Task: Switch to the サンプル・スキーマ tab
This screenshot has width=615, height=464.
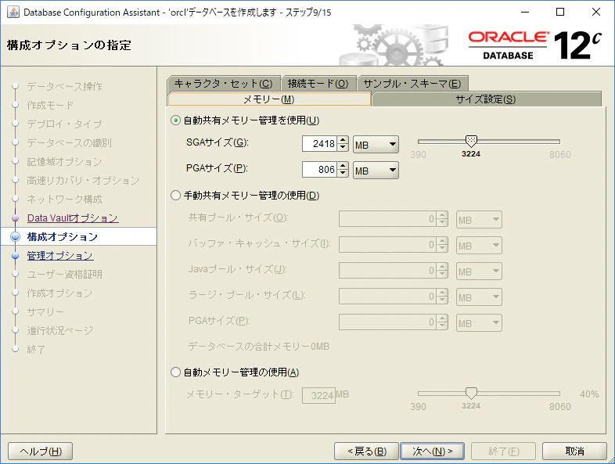Action: (x=412, y=84)
